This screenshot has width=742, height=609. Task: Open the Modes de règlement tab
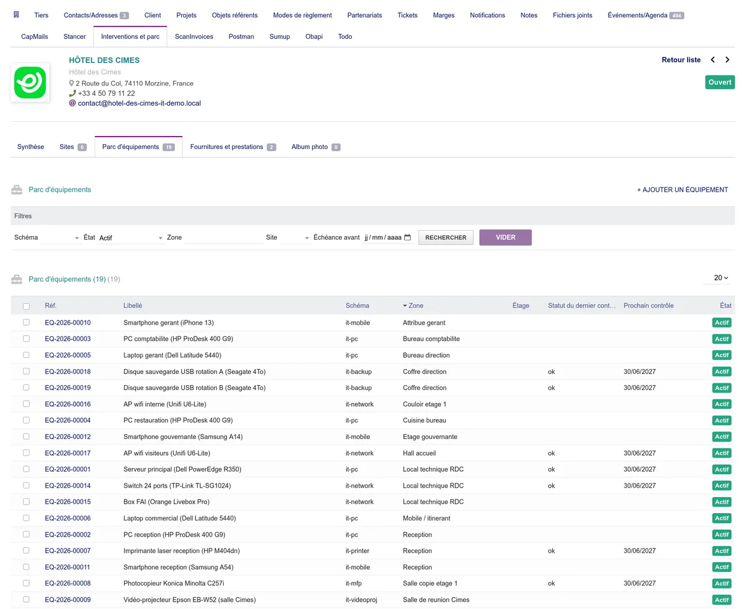[302, 15]
